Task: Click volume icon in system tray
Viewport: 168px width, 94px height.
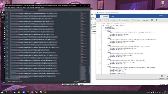Action: (x=157, y=92)
